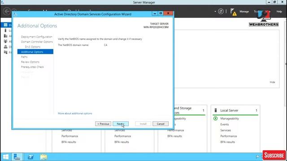Select Additional Options wizard step
The image size is (287, 161).
pyautogui.click(x=35, y=52)
